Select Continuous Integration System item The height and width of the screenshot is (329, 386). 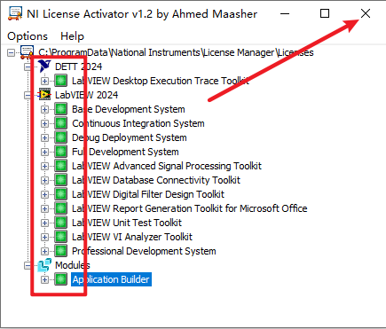coord(138,123)
